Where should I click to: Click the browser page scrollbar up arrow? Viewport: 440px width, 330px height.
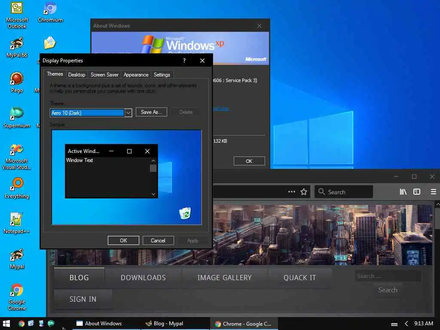coord(437,205)
